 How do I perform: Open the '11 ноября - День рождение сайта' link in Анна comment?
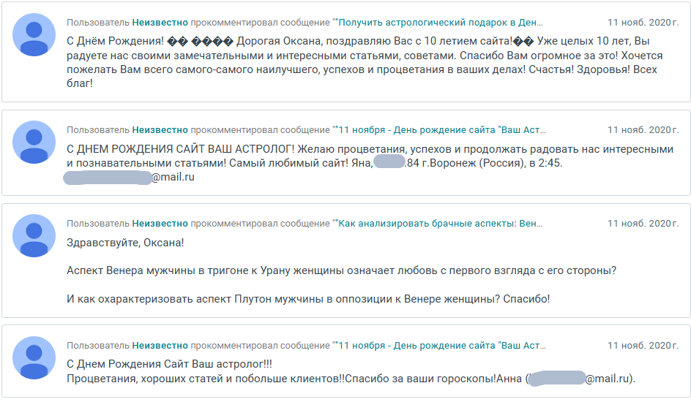[441, 345]
